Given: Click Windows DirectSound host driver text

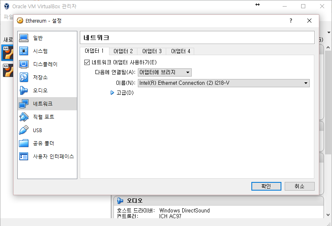Looking at the screenshot, I should coord(184,210).
